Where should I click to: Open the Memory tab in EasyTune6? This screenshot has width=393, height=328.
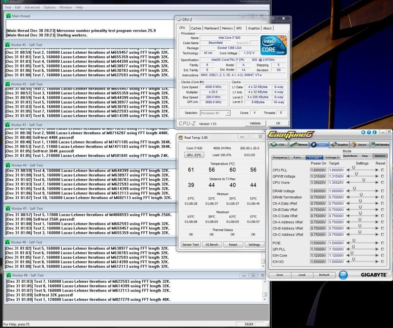pos(299,145)
